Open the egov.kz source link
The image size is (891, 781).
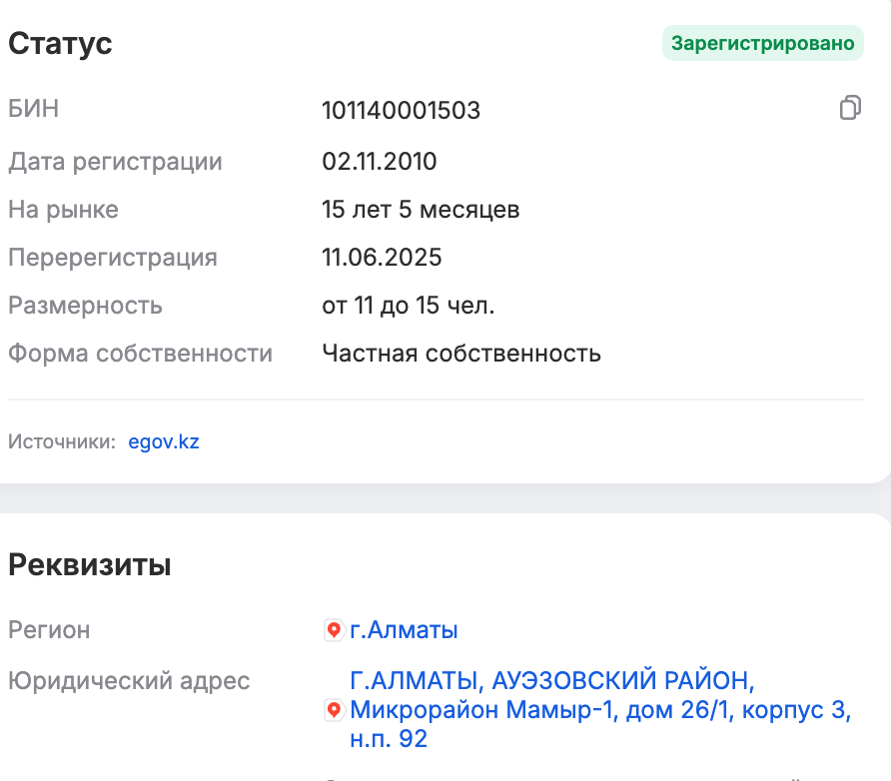tap(164, 441)
